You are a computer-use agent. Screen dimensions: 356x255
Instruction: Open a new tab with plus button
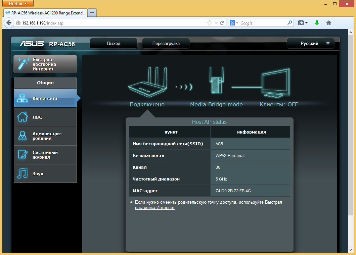pos(92,13)
